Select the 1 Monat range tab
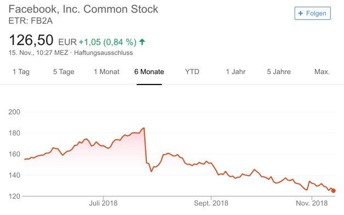The width and height of the screenshot is (344, 215). click(x=106, y=72)
